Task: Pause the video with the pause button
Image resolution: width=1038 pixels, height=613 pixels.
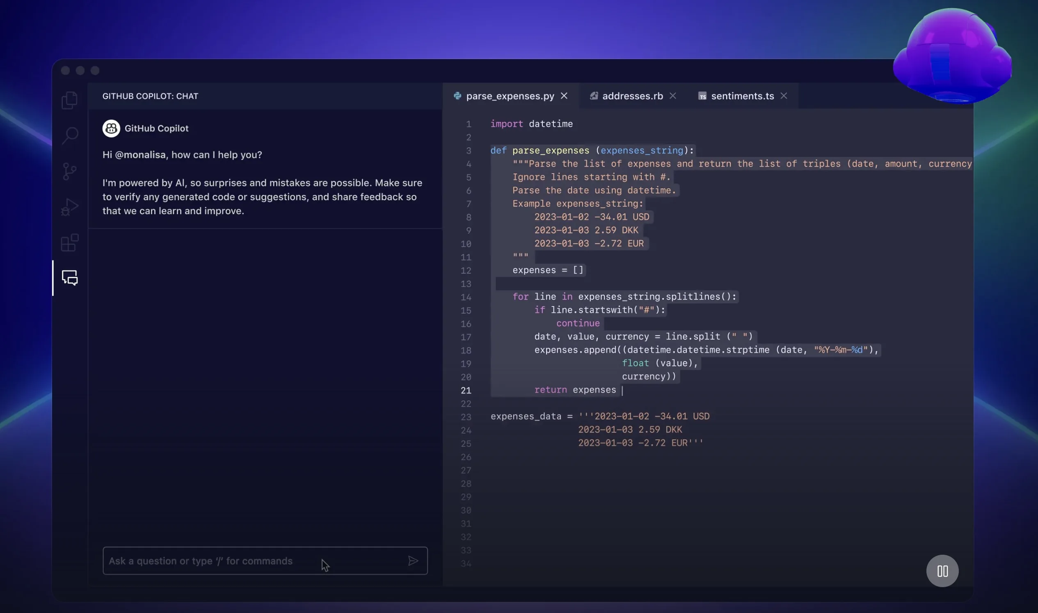Action: (x=942, y=571)
